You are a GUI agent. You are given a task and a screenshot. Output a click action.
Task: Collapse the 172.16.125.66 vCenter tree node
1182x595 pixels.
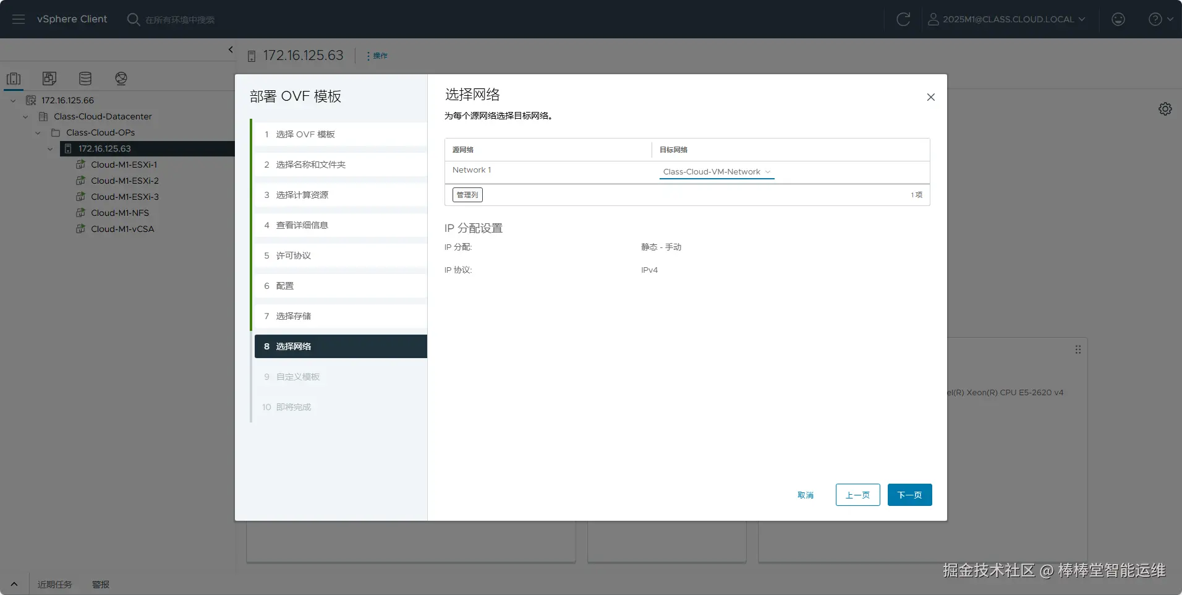[x=13, y=100]
